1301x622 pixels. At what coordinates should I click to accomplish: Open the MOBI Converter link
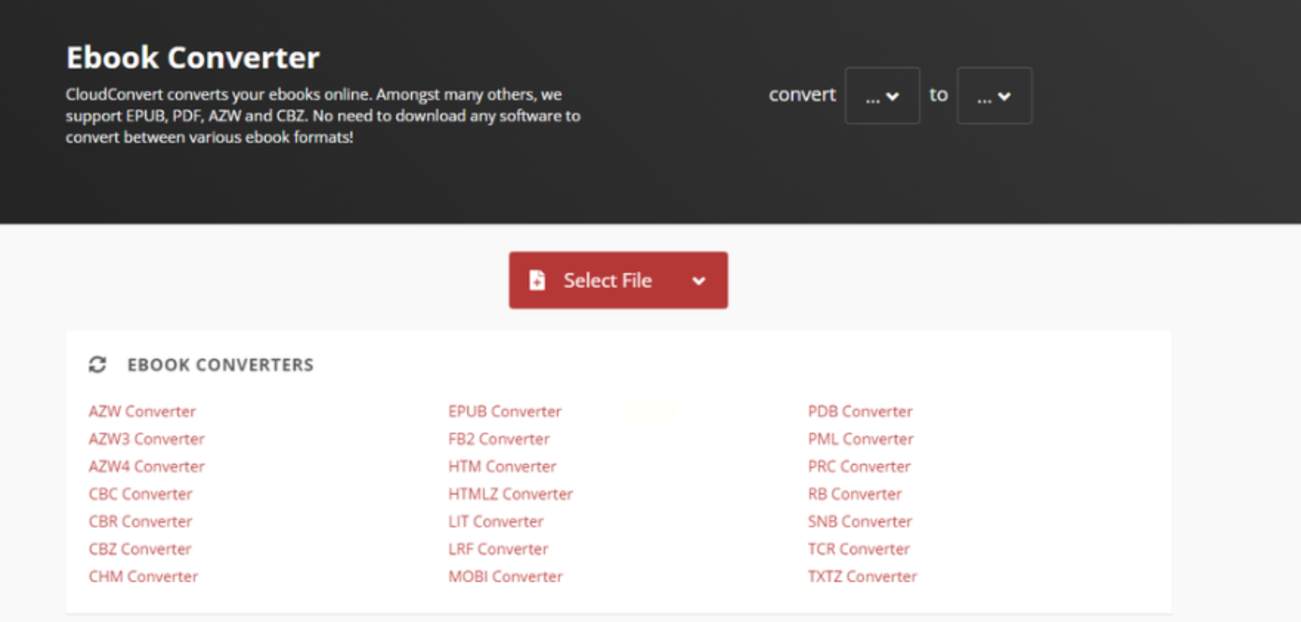[x=506, y=576]
